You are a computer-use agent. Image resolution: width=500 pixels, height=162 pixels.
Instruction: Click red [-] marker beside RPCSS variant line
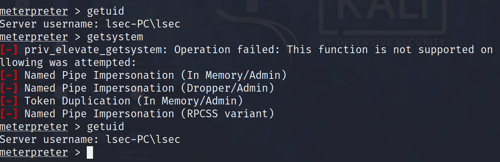(9, 114)
